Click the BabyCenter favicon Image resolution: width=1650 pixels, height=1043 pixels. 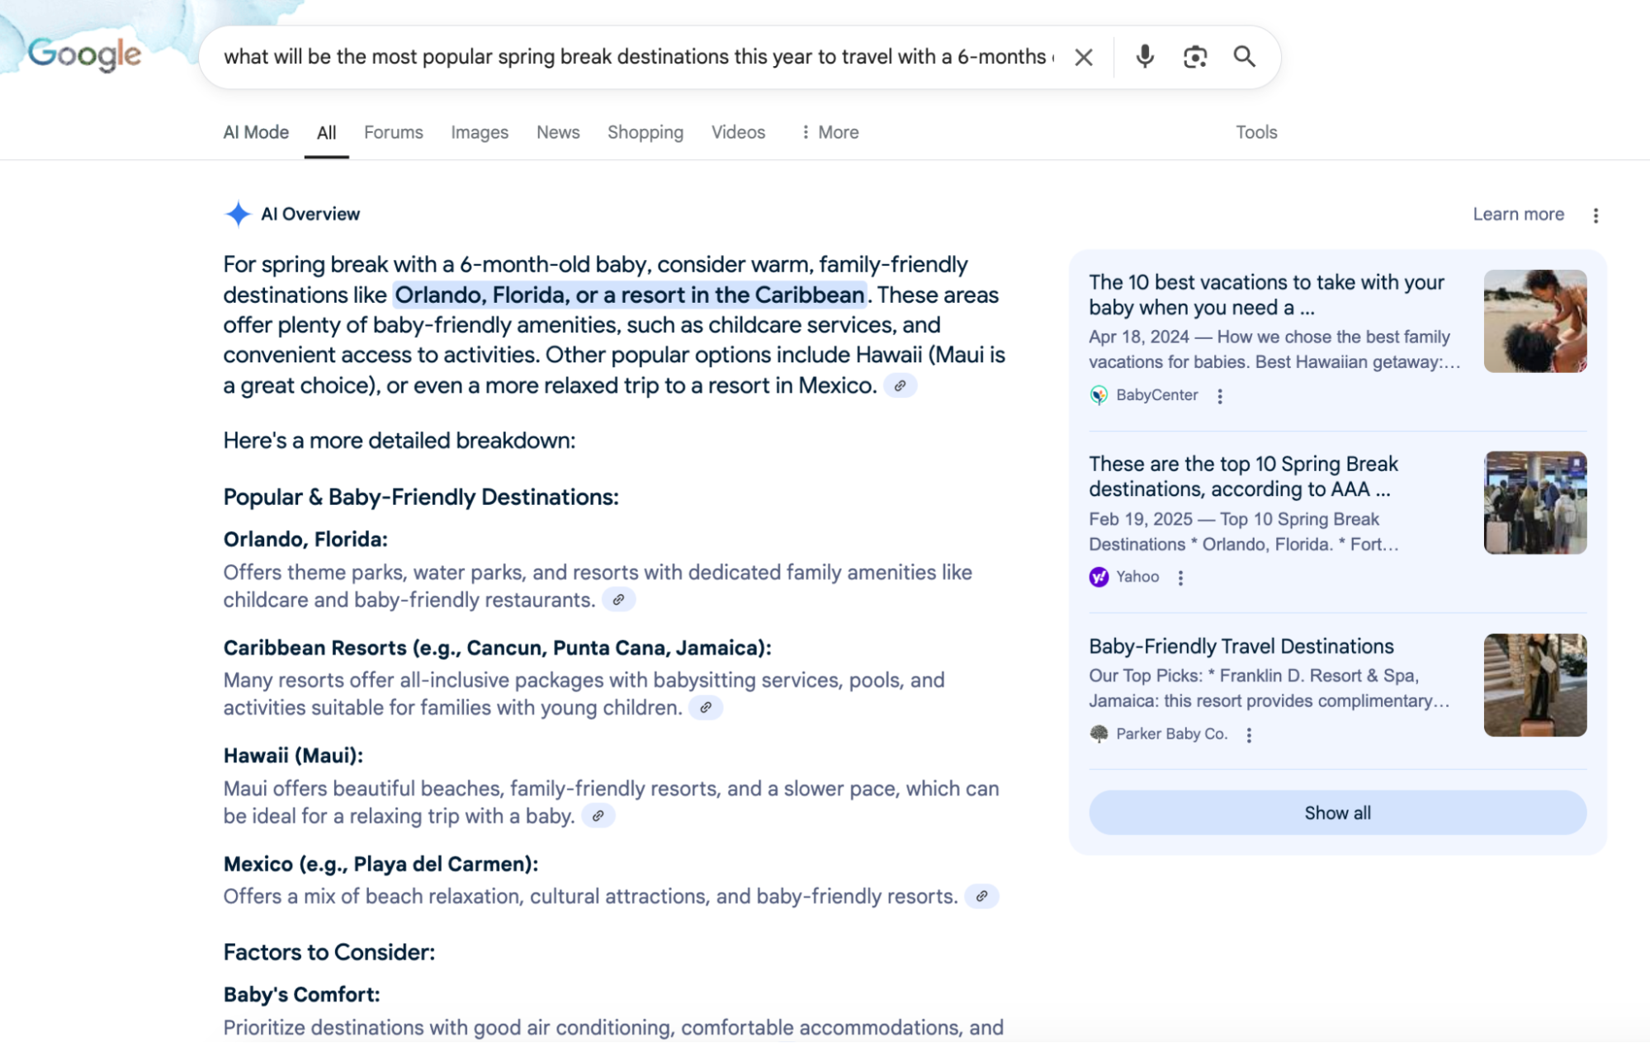coord(1099,395)
